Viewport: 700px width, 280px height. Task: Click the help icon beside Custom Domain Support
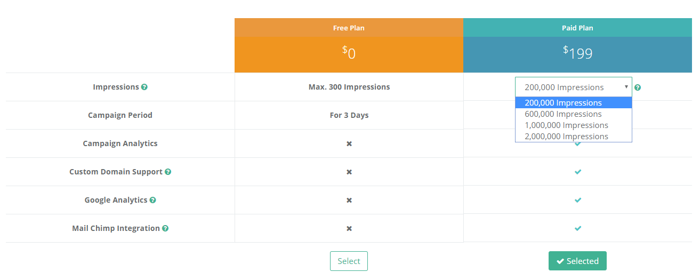168,172
